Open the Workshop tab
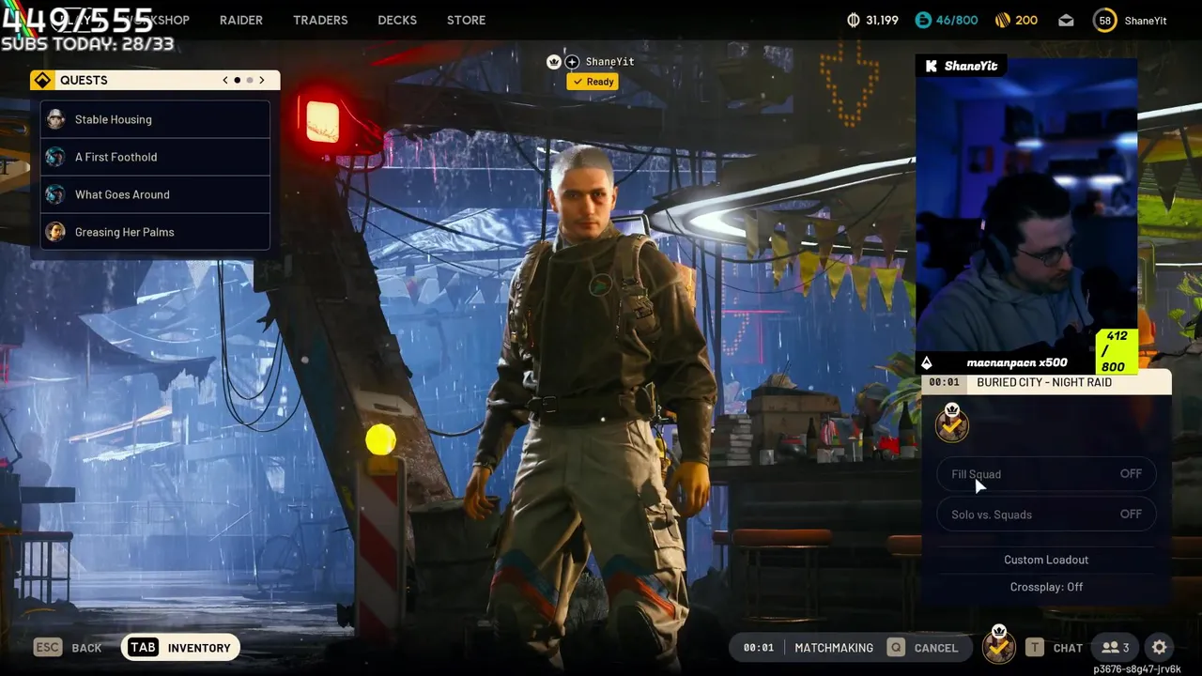Image resolution: width=1202 pixels, height=676 pixels. [155, 20]
